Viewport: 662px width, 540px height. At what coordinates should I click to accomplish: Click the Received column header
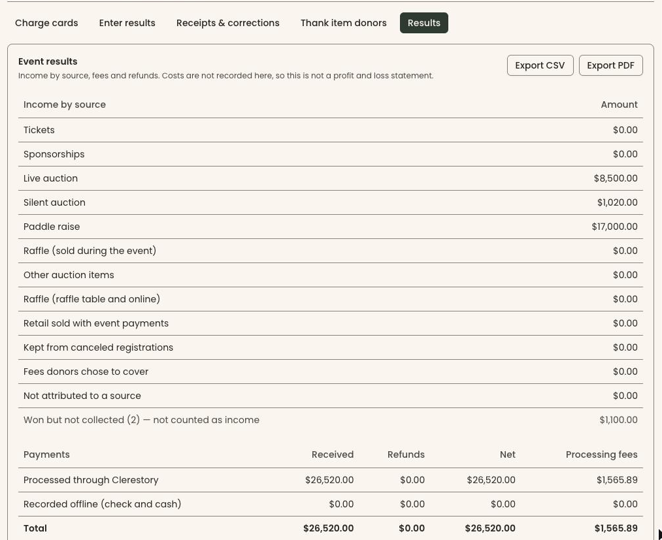click(x=333, y=454)
